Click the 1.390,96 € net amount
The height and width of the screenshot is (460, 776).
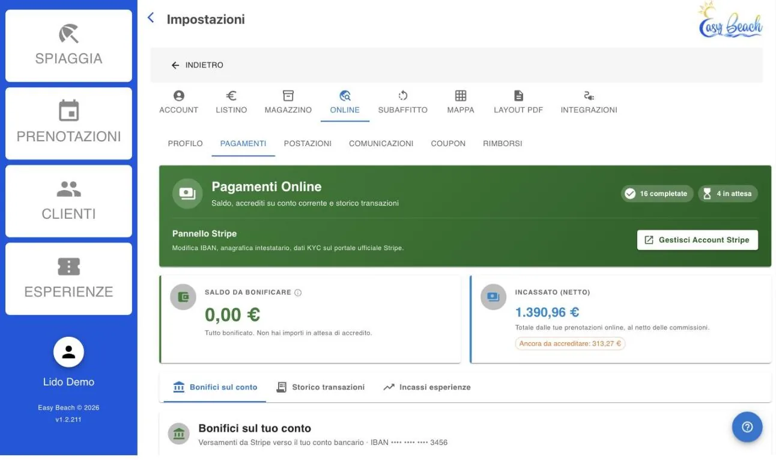pos(547,312)
